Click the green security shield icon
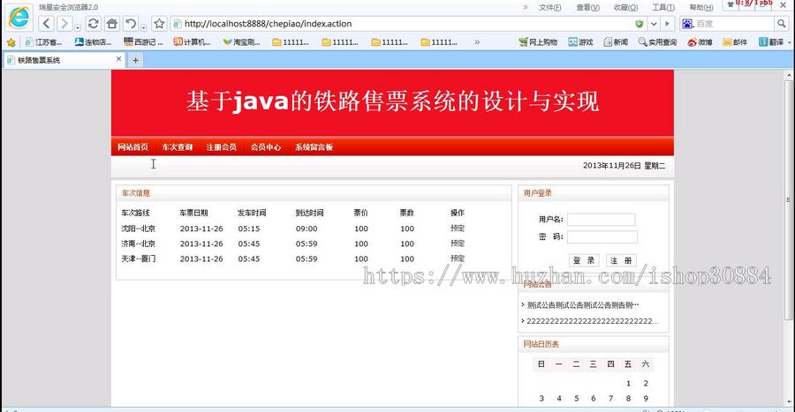Screen dimensions: 795x412 tap(640, 24)
